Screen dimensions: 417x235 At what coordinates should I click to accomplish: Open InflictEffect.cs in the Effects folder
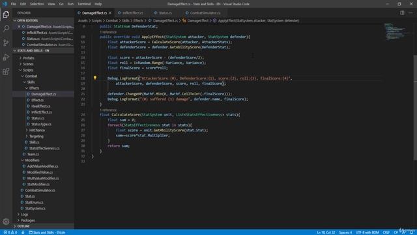[x=42, y=112]
